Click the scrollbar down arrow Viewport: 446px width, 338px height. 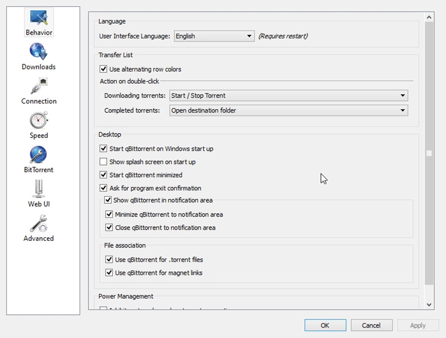pos(429,305)
